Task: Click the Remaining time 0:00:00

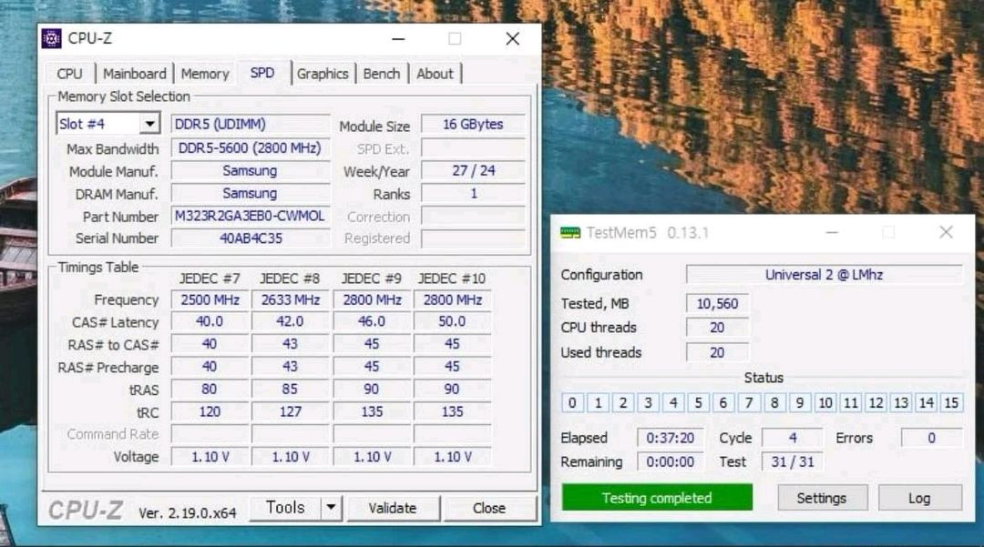Action: click(671, 462)
